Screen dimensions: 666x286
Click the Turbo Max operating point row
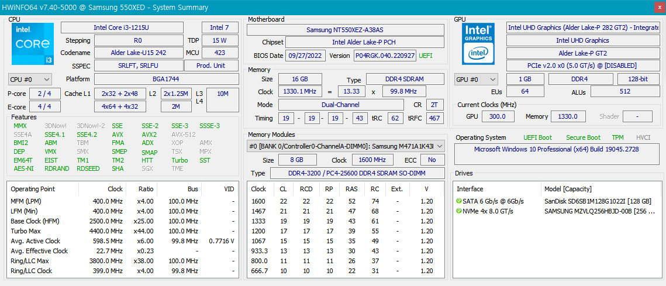pyautogui.click(x=123, y=231)
